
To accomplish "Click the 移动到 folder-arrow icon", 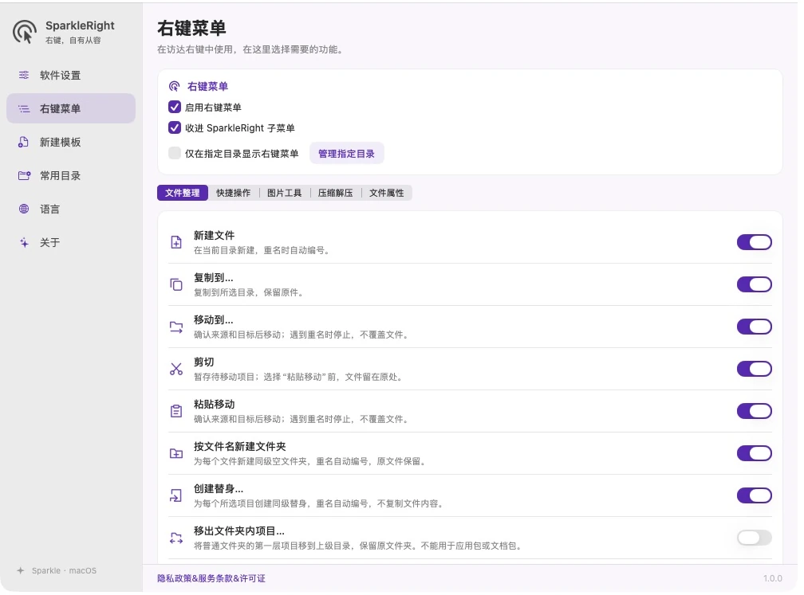I will click(175, 327).
